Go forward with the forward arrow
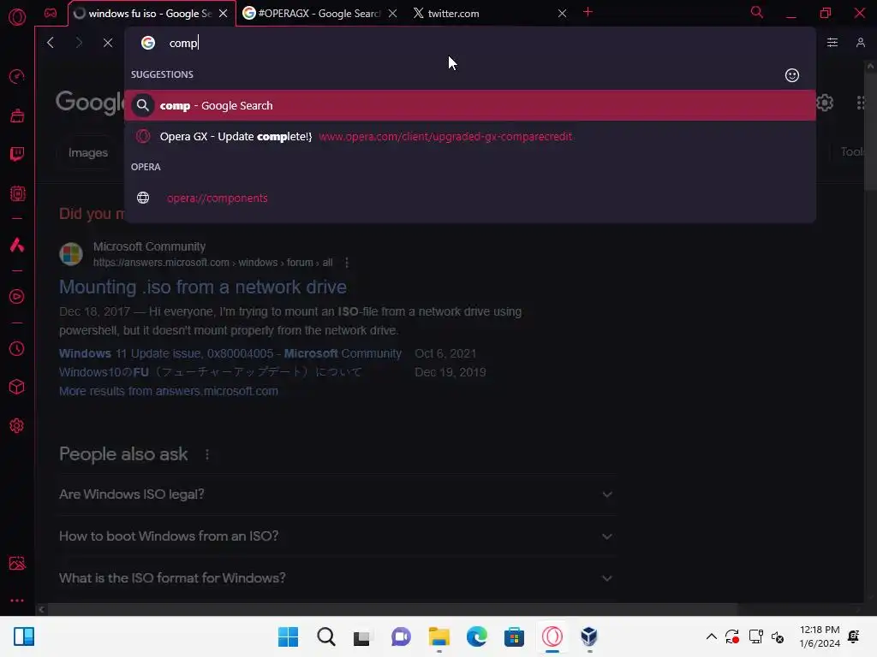The image size is (877, 657). click(79, 43)
